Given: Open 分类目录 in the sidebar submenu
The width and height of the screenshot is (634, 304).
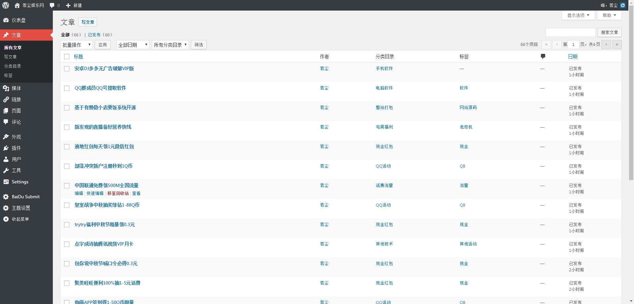Looking at the screenshot, I should click(x=13, y=66).
